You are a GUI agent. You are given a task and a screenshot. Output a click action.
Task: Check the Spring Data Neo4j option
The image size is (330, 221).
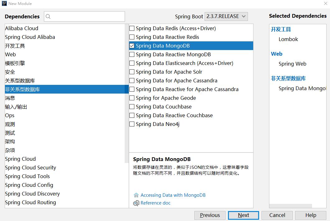point(132,124)
